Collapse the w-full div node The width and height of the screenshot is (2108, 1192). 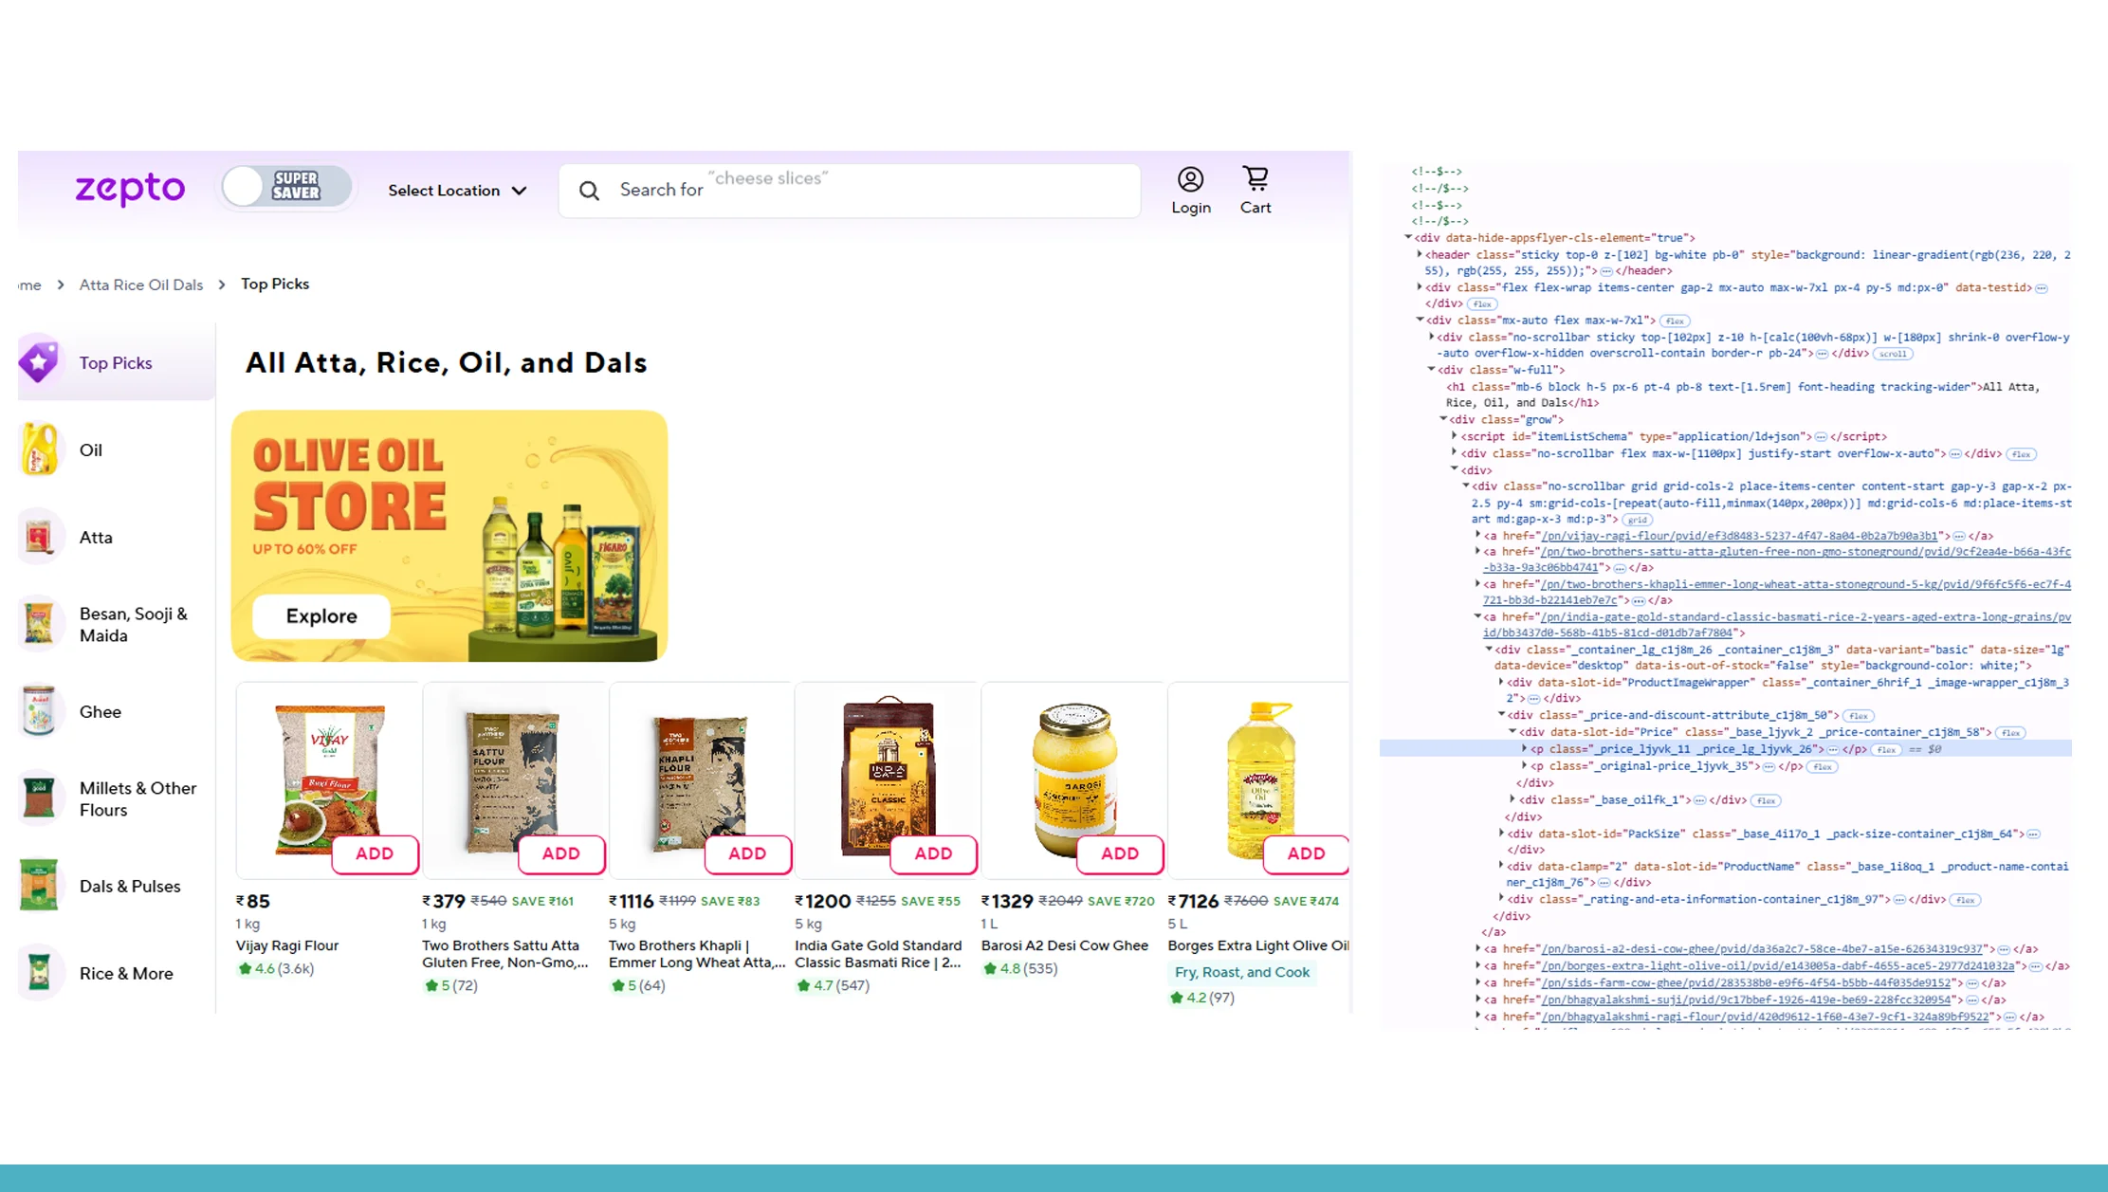pos(1432,370)
